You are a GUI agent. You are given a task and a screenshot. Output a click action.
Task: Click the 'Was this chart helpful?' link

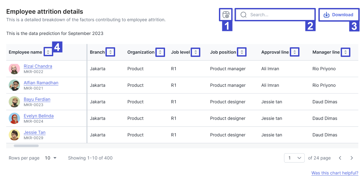[335, 173]
